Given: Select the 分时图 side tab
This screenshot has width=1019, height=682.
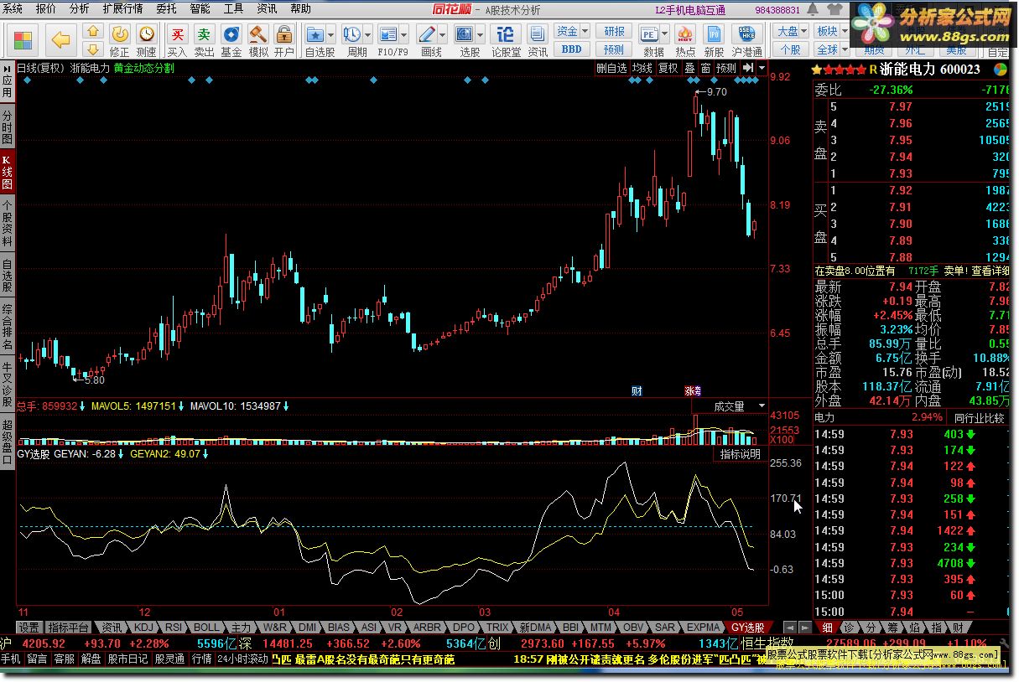Looking at the screenshot, I should [x=7, y=127].
